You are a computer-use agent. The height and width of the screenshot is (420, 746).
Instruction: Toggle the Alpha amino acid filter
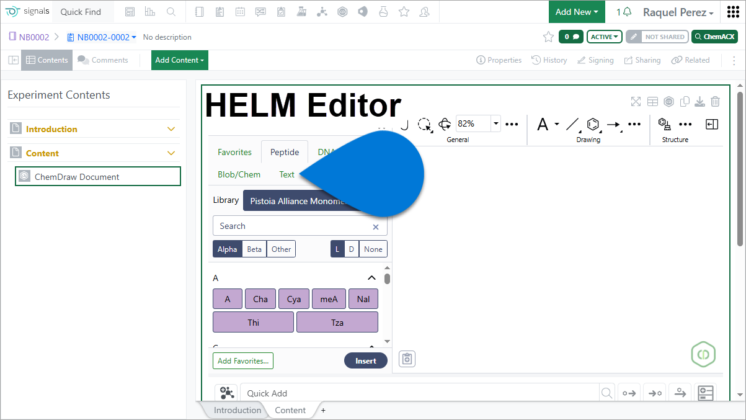tap(227, 249)
